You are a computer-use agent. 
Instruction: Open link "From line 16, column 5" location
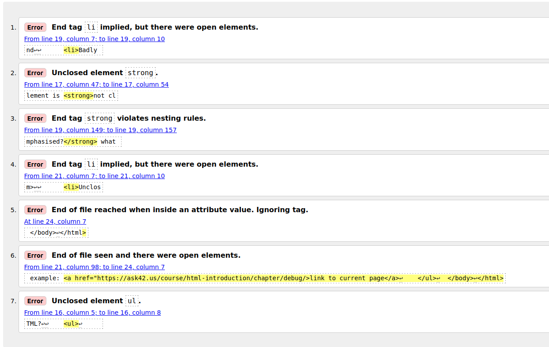pos(92,313)
